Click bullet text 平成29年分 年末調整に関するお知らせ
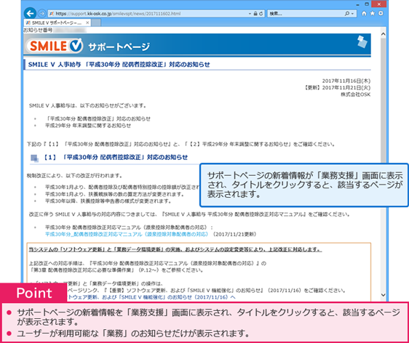This screenshot has height=343, width=409. 88,126
